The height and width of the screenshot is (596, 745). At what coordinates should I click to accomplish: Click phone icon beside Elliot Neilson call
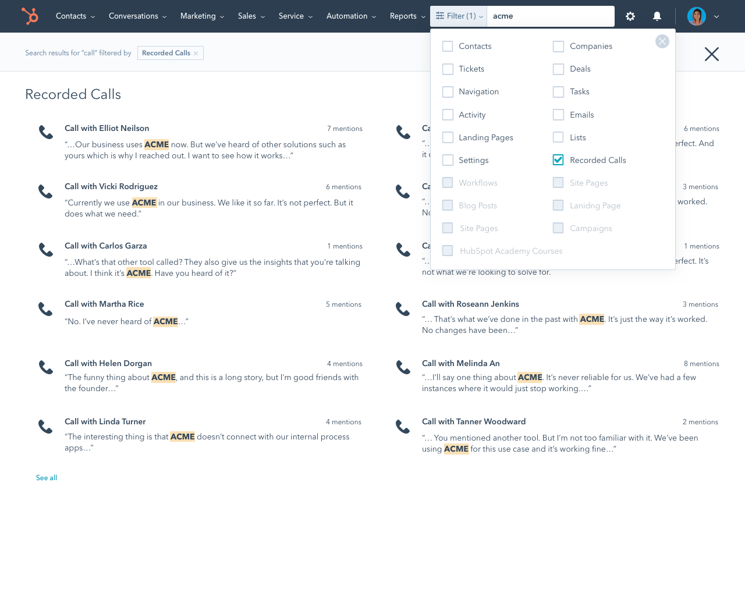(46, 132)
